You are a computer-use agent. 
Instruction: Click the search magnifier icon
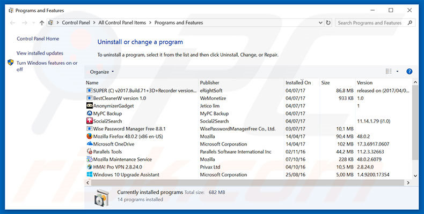click(x=410, y=23)
